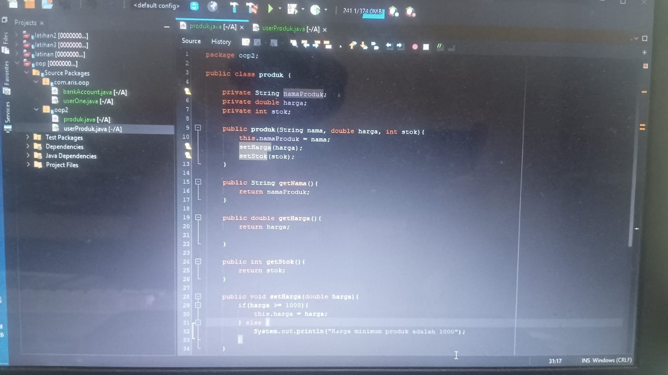Viewport: 668px width, 375px height.
Task: Expand the Project Files node
Action: pyautogui.click(x=28, y=164)
